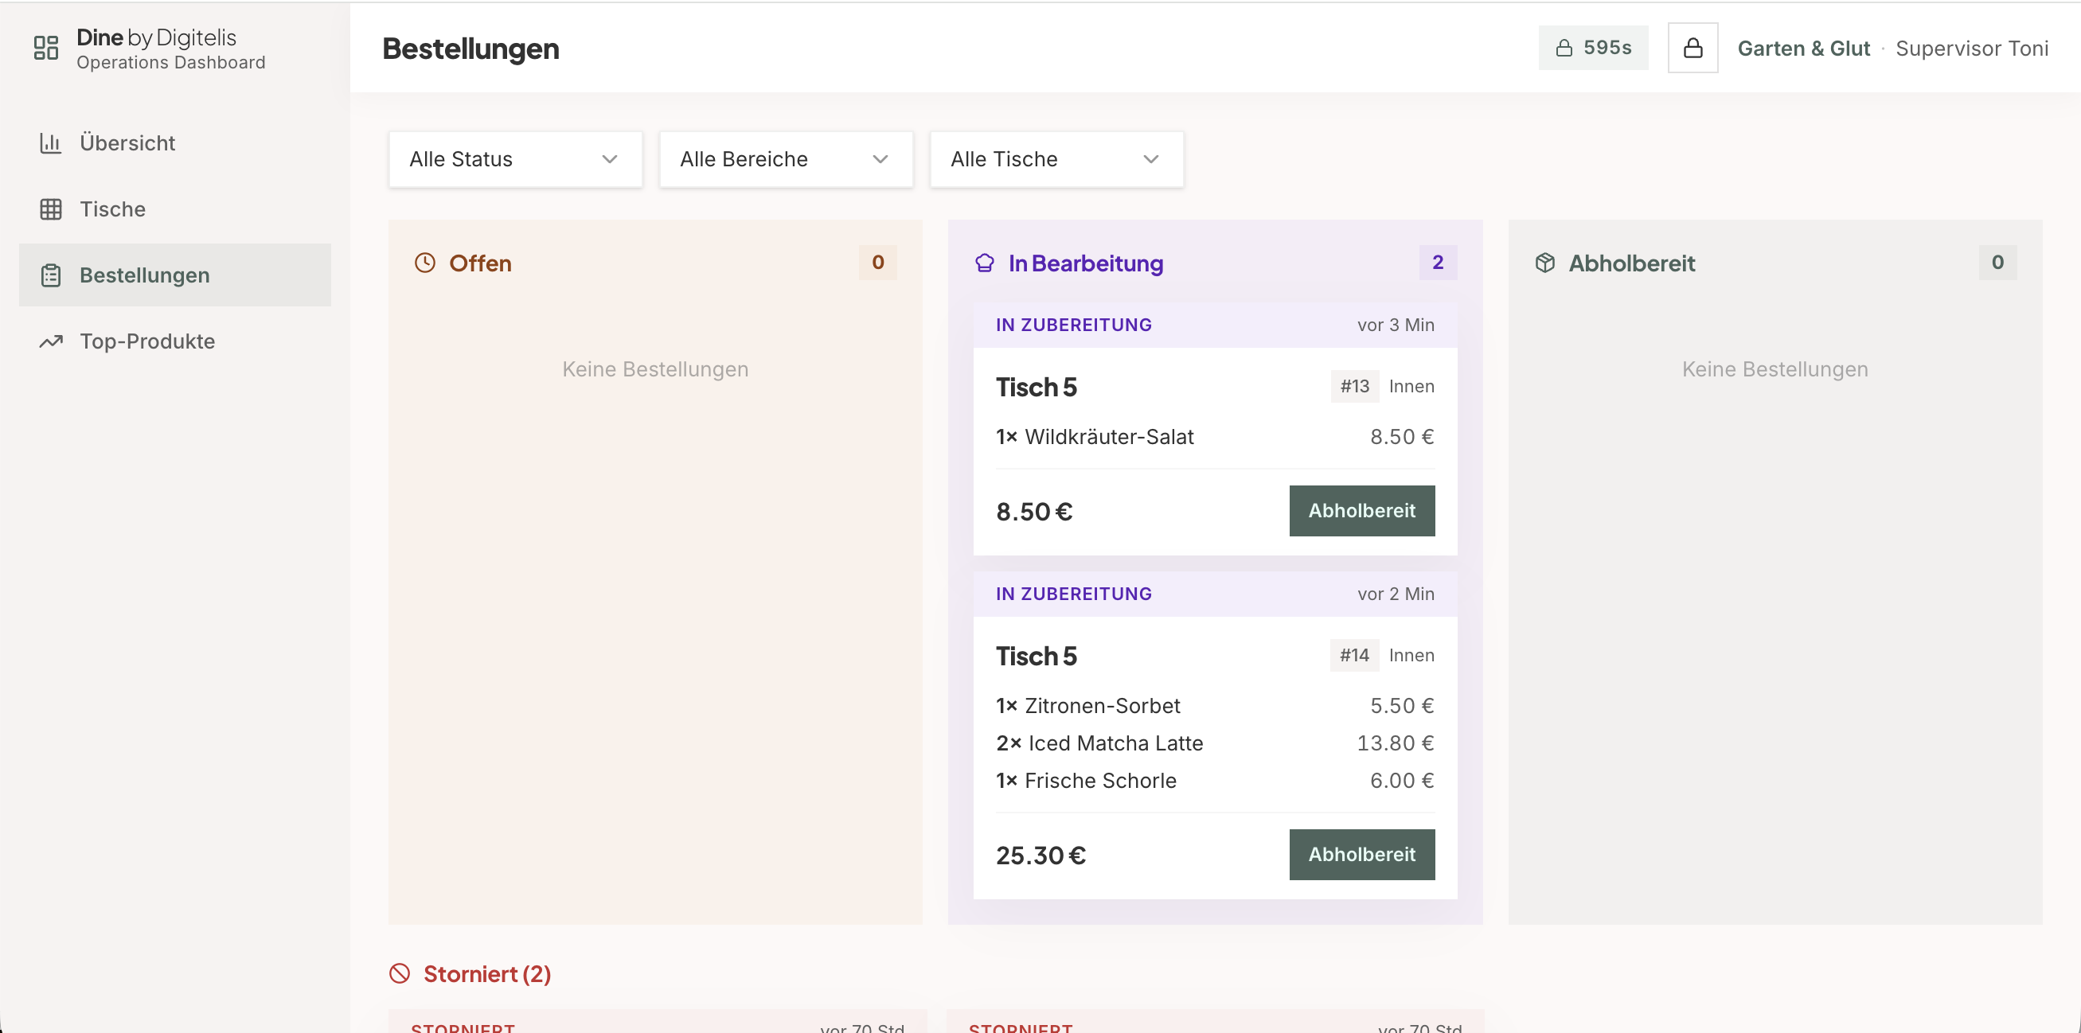Open the Alle Status dropdown

[515, 159]
